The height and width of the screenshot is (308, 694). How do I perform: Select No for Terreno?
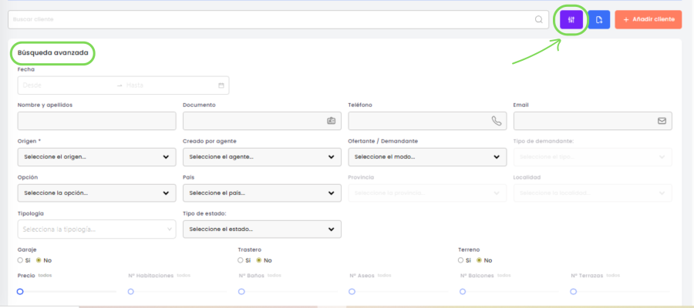479,260
